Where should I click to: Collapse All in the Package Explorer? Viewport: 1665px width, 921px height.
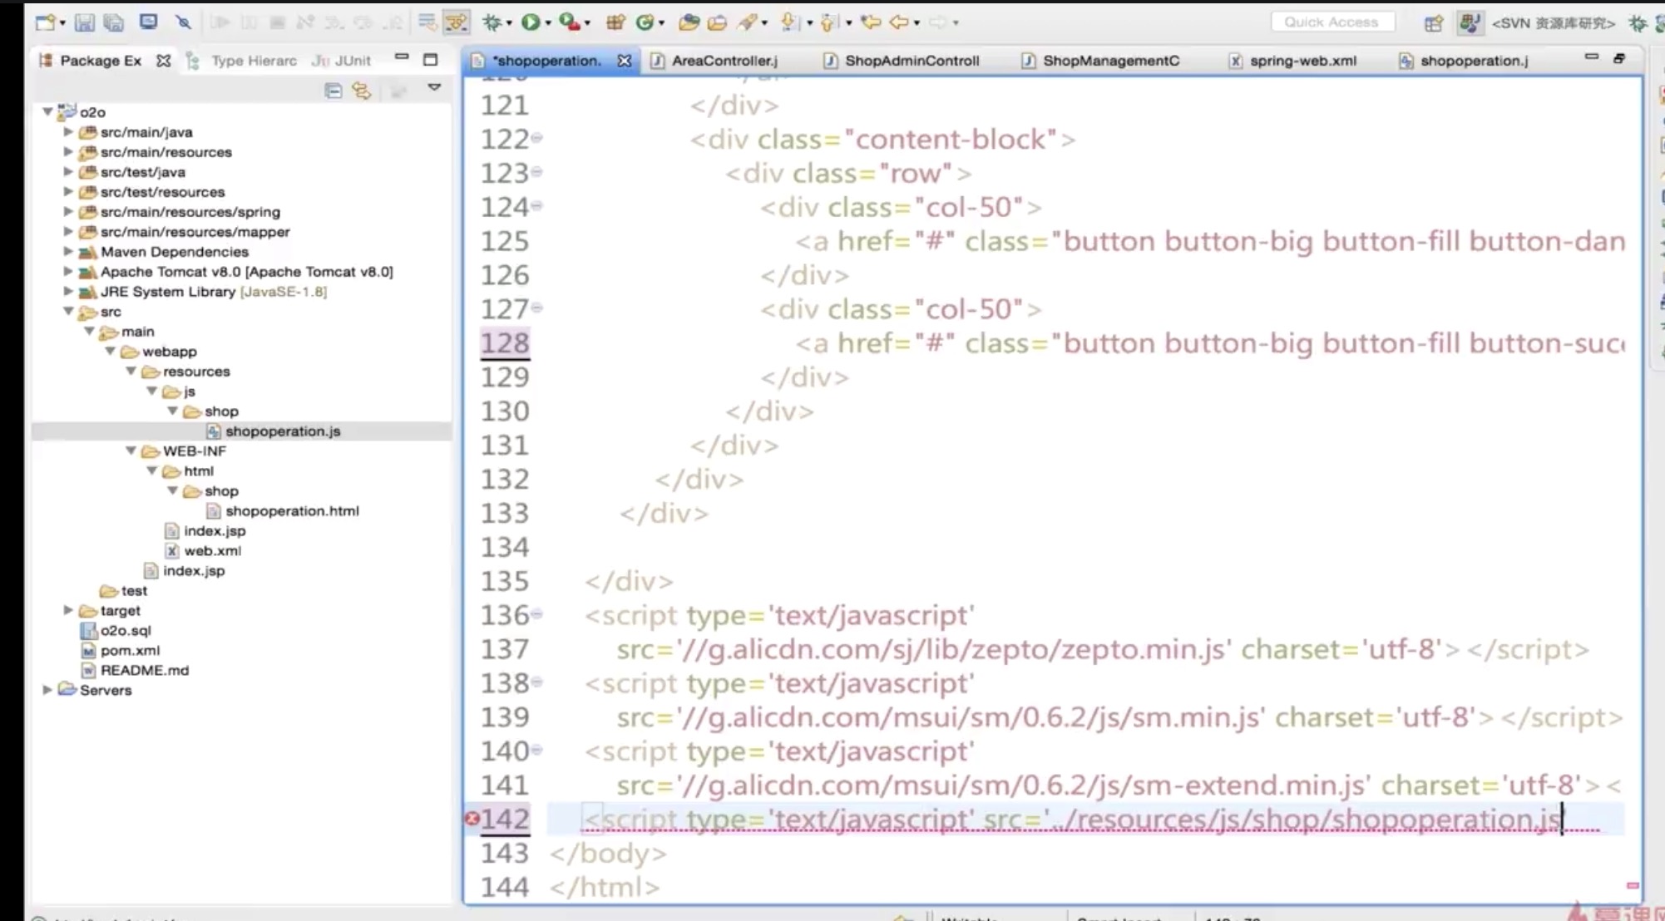point(333,90)
